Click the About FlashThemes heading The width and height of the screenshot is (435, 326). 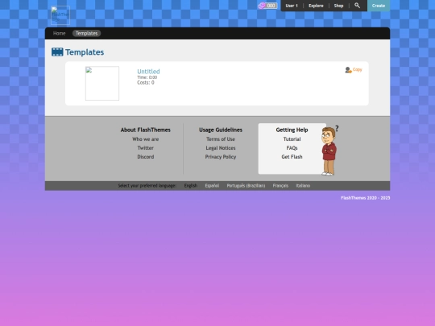point(145,130)
